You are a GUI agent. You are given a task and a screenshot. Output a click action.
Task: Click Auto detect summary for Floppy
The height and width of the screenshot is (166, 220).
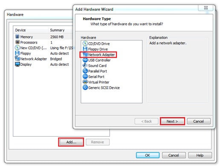[59, 53]
